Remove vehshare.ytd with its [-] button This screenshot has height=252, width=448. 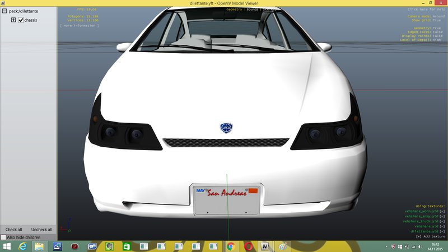442,226
